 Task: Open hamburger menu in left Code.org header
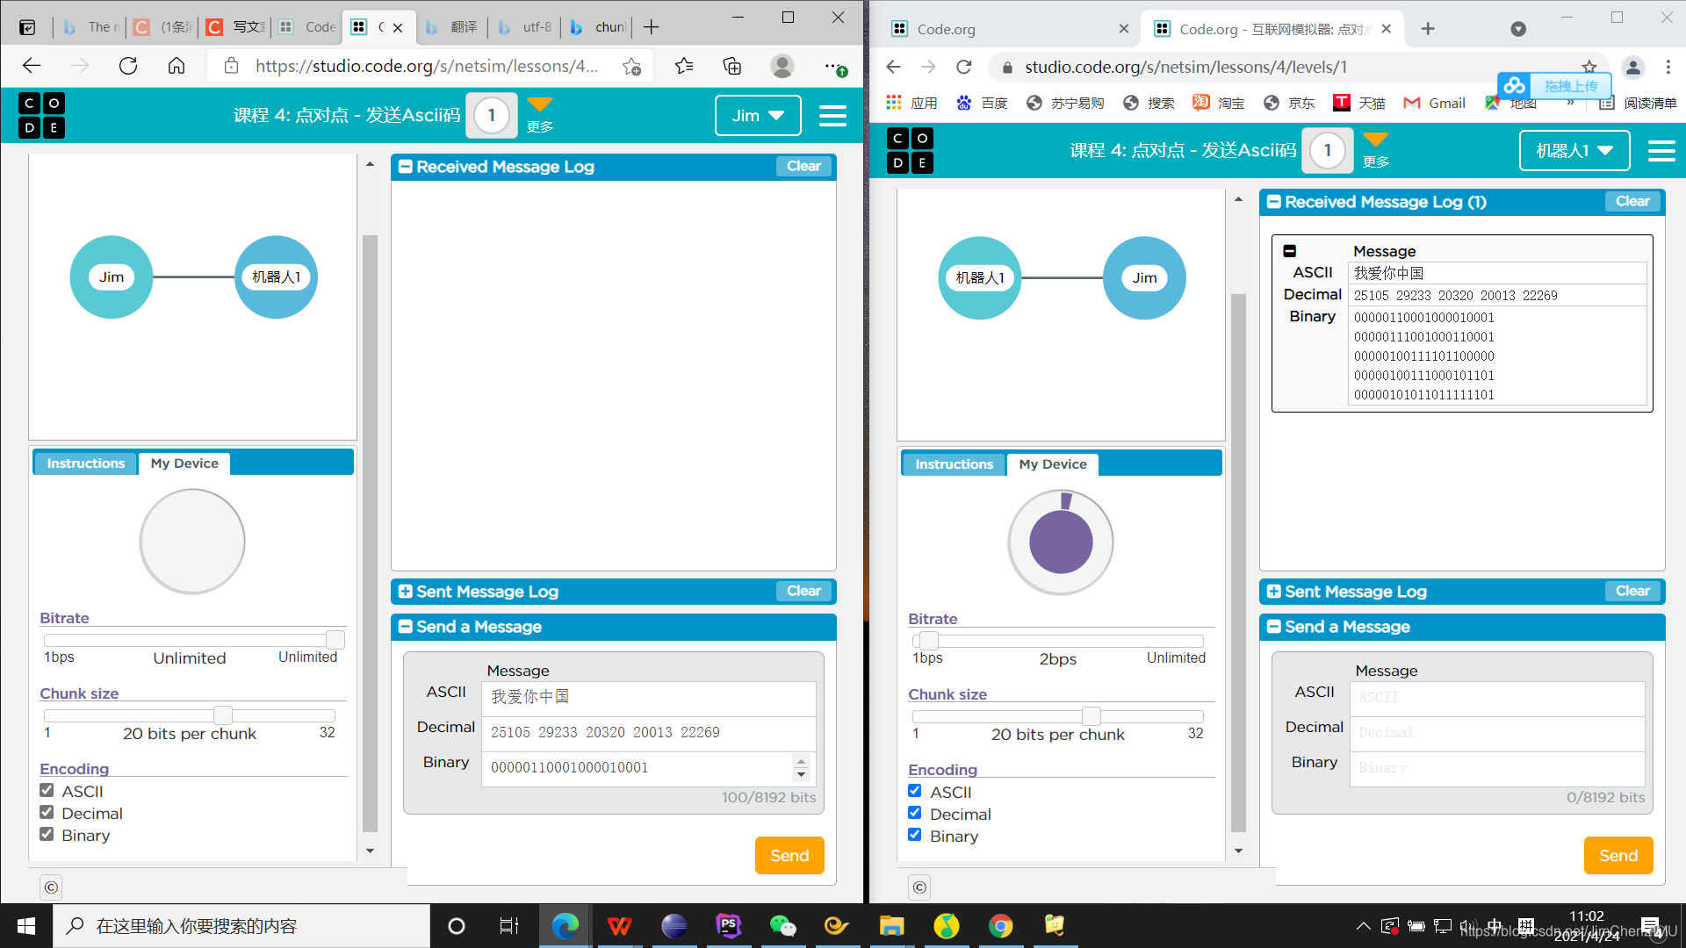pyautogui.click(x=832, y=116)
